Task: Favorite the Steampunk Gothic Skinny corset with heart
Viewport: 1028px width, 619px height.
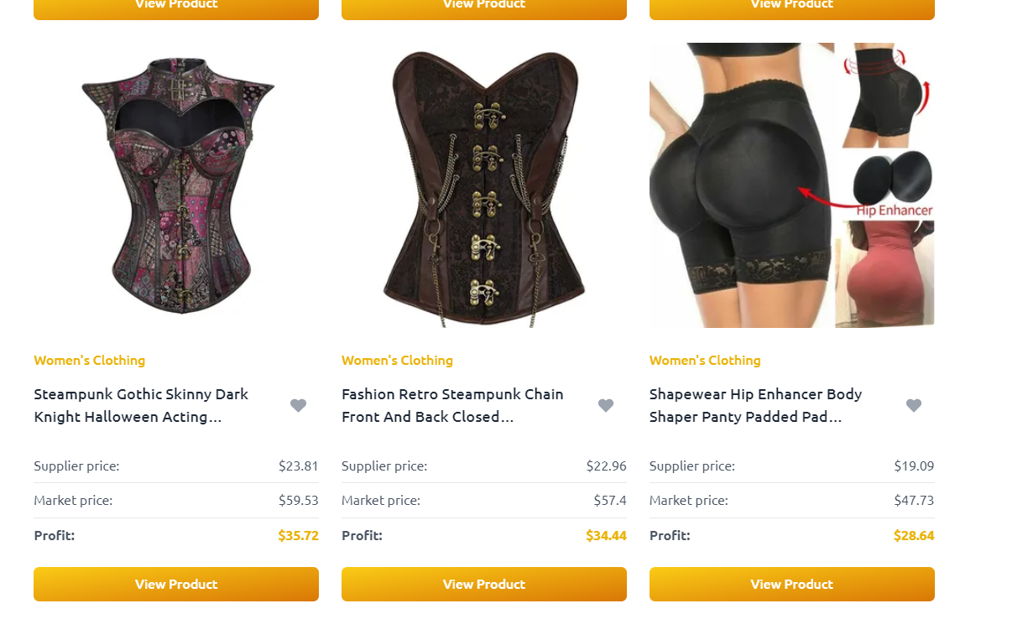Action: coord(298,406)
